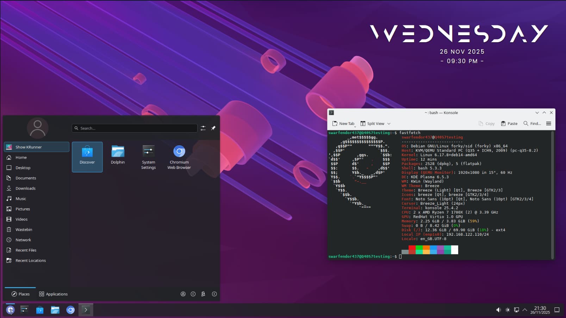Open the launcher configure settings button
The width and height of the screenshot is (566, 318).
(203, 128)
